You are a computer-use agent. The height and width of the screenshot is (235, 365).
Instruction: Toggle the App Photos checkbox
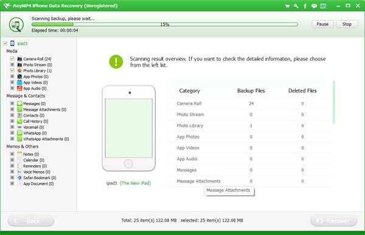(12, 77)
